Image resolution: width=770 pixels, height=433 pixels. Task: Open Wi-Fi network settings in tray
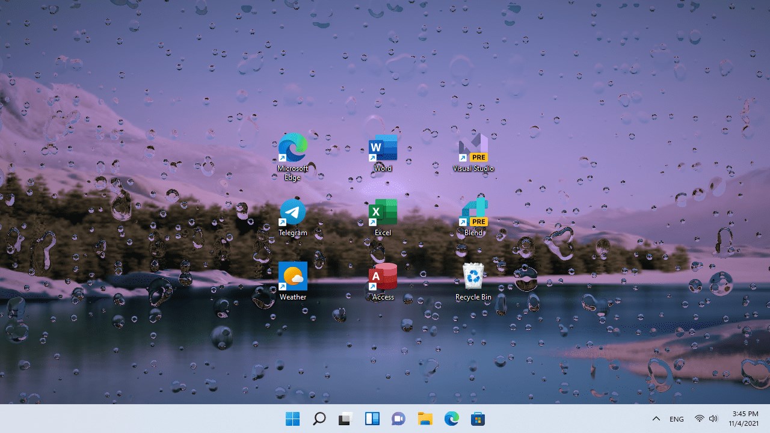tap(699, 419)
